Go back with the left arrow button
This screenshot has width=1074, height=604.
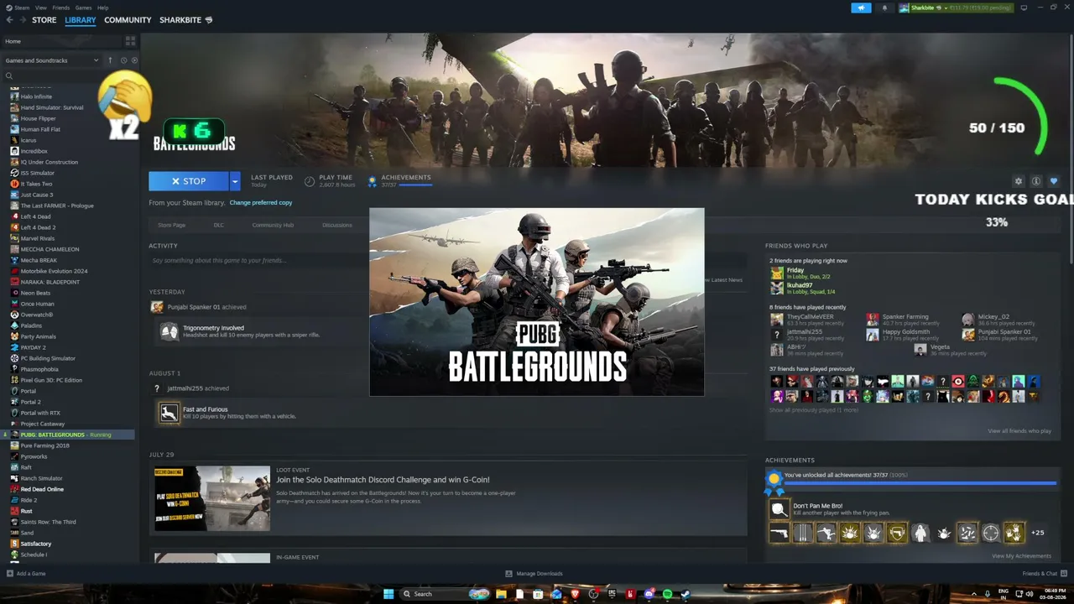coord(9,20)
